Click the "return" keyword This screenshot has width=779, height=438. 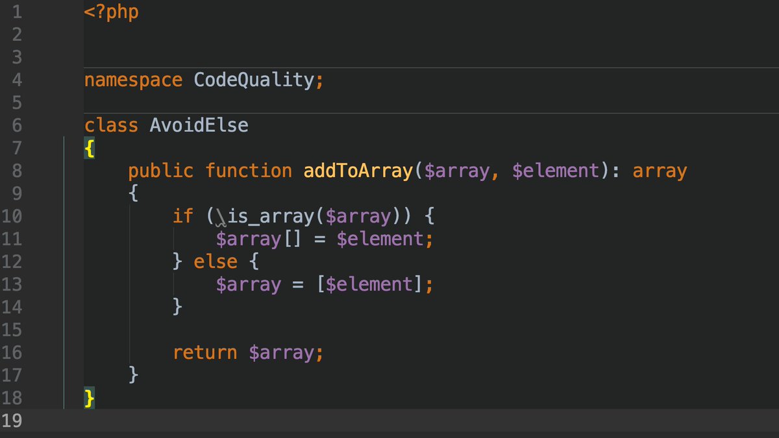pyautogui.click(x=205, y=353)
